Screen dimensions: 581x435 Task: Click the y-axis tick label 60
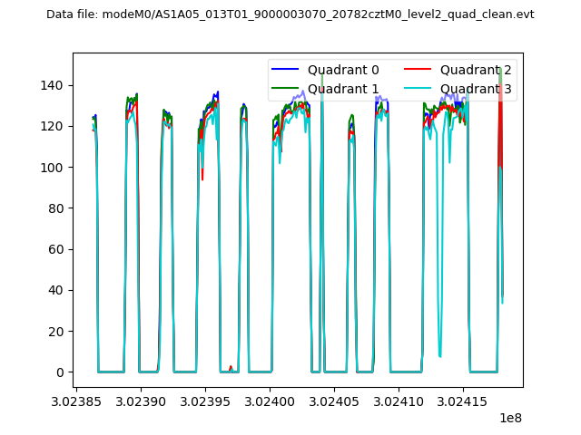click(59, 249)
